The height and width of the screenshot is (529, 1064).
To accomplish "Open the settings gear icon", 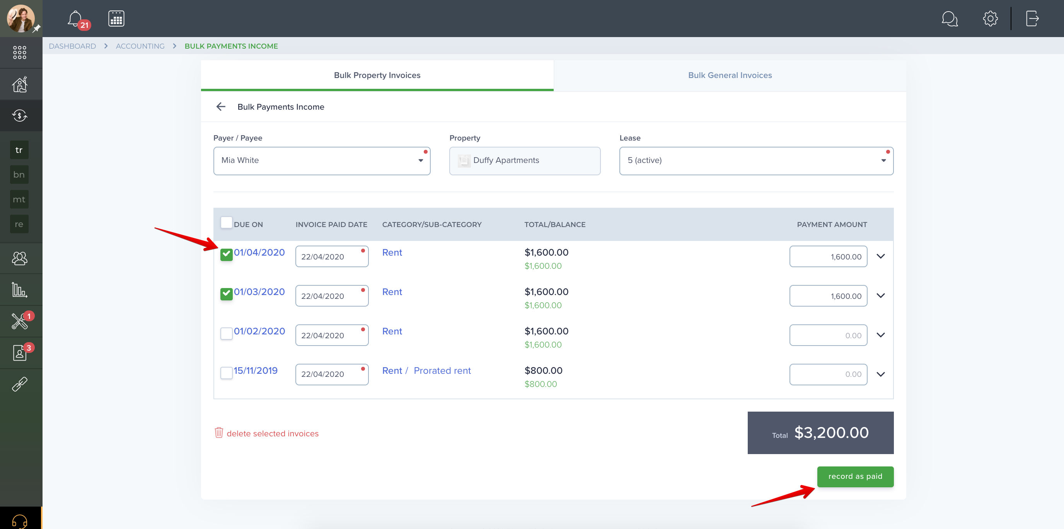I will tap(990, 19).
